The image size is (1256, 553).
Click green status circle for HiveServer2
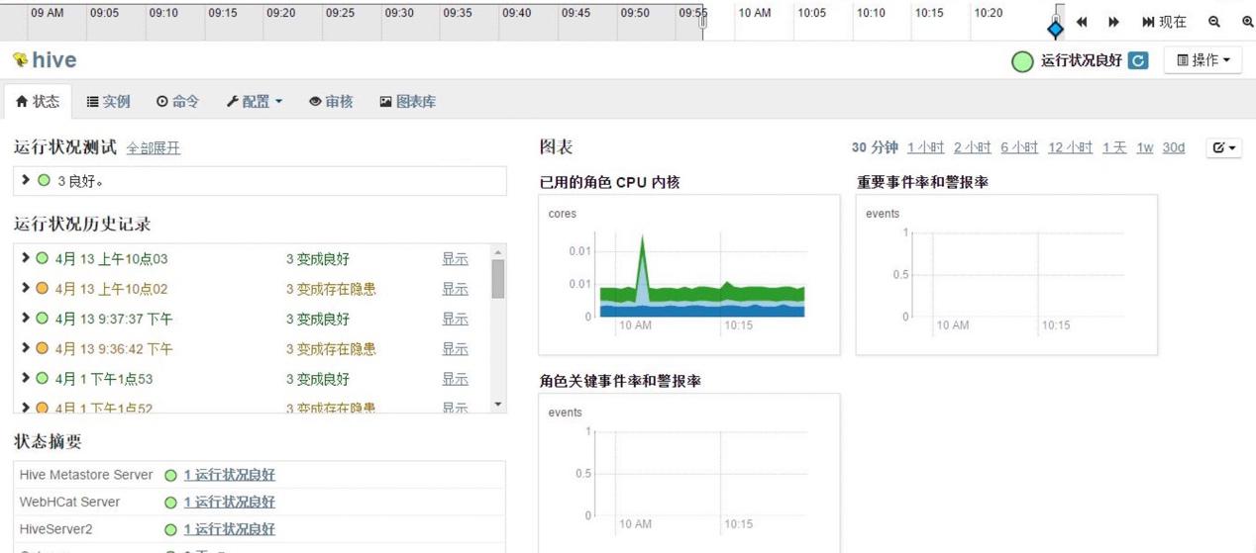point(170,530)
